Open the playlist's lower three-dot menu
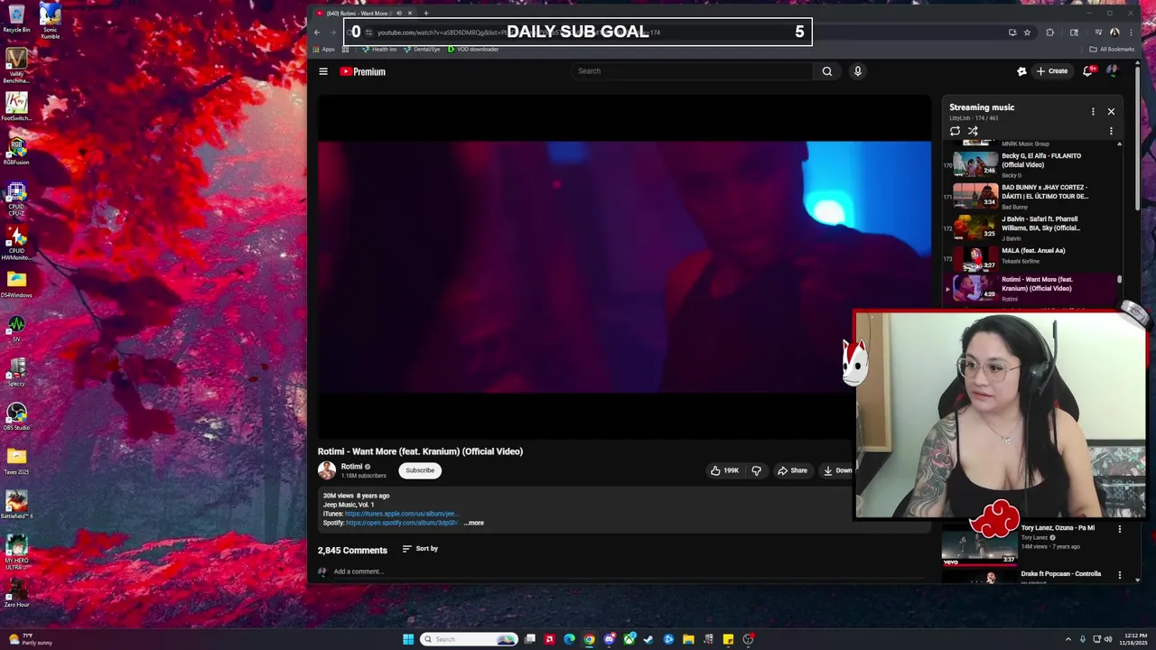1156x650 pixels. tap(1111, 131)
